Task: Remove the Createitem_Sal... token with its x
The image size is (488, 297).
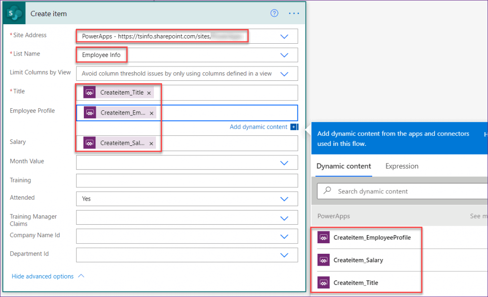Action: (151, 144)
